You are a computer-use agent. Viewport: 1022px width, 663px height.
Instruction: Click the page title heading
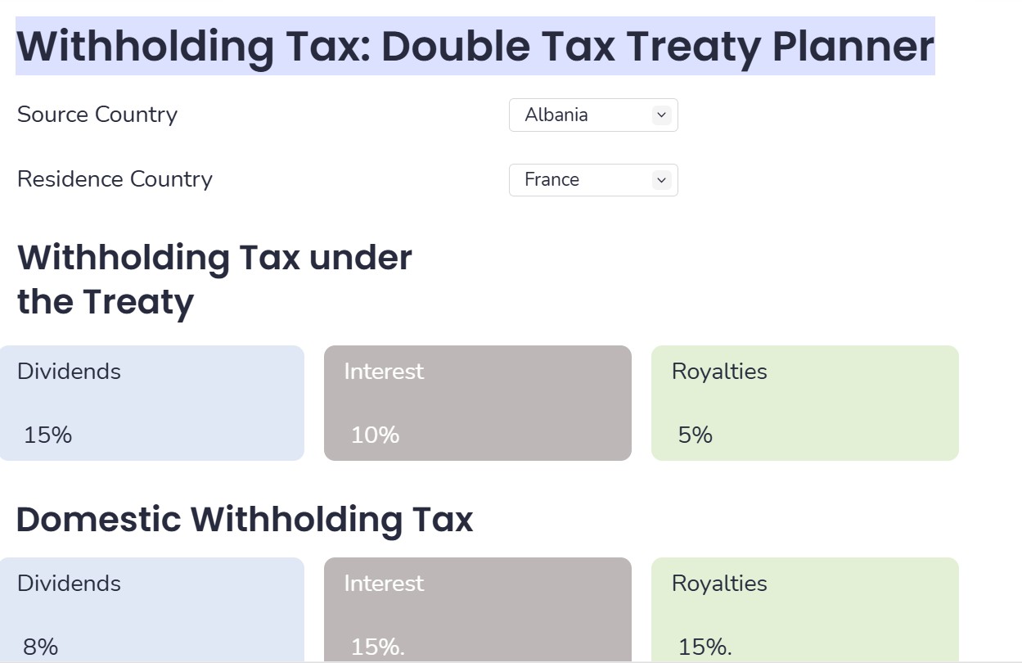tap(475, 46)
